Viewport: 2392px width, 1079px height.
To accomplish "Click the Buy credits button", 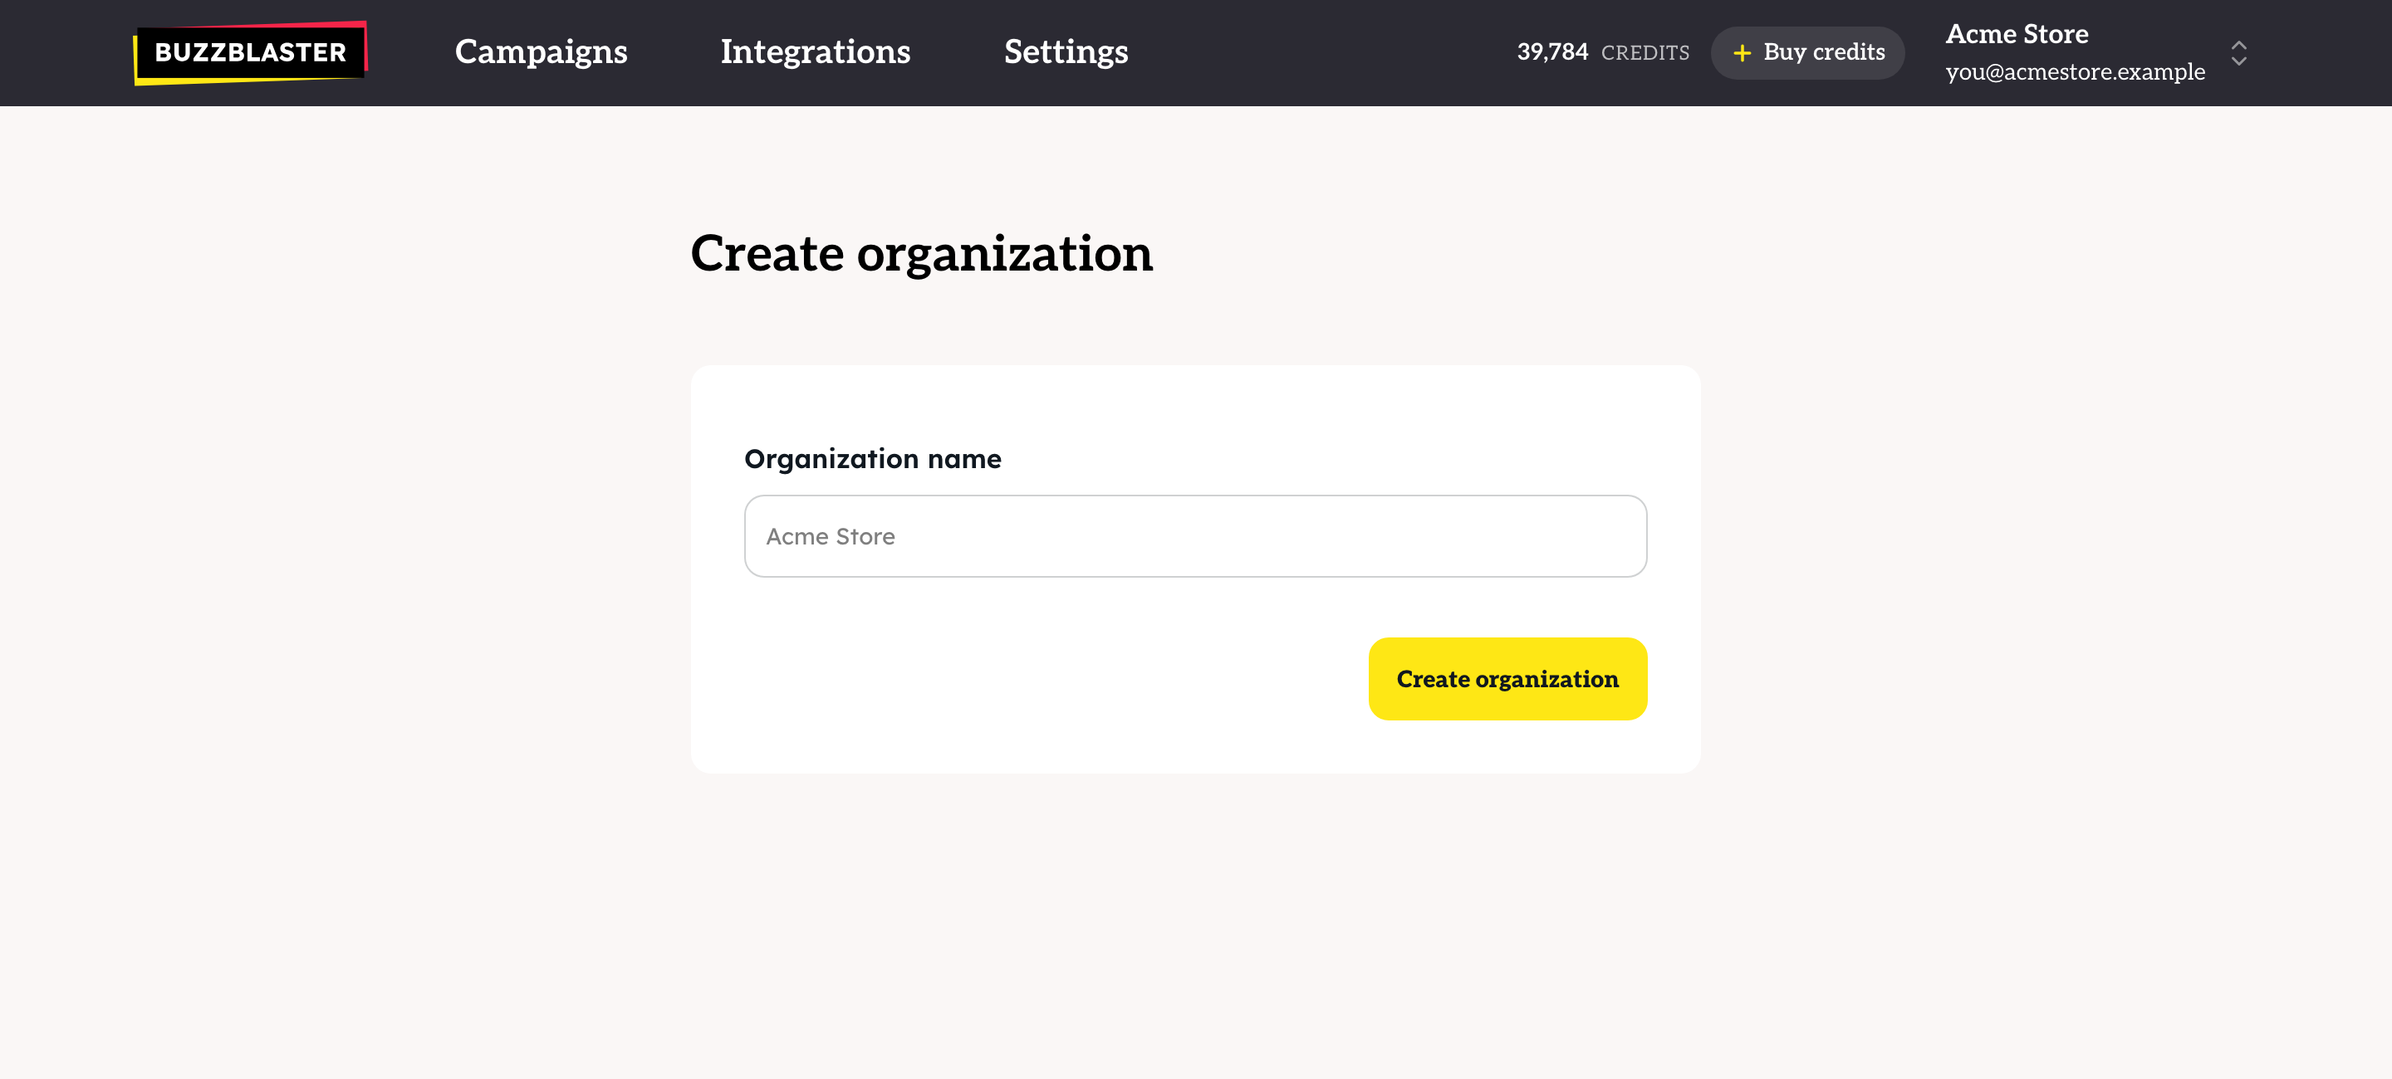I will tap(1807, 52).
